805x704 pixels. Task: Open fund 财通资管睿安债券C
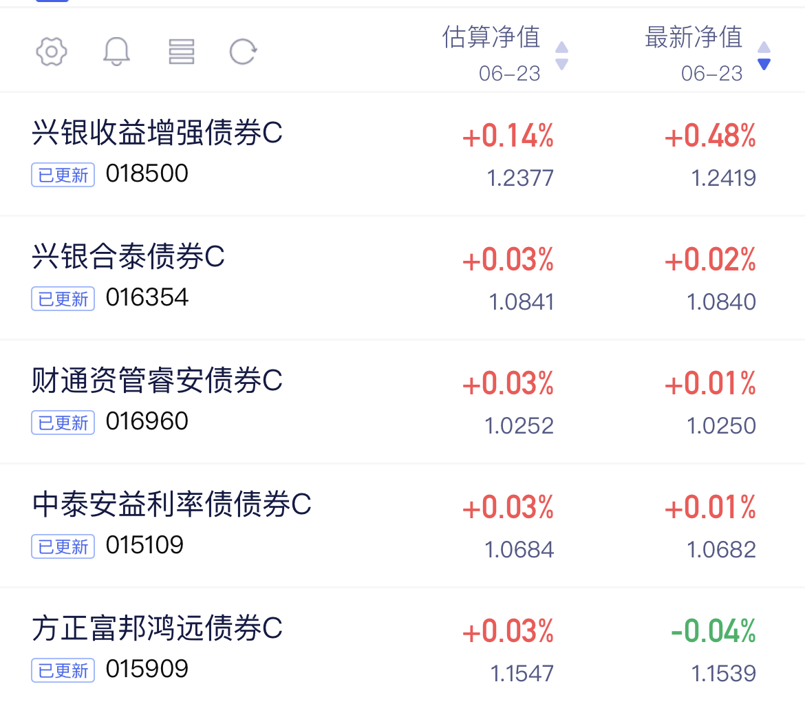pyautogui.click(x=157, y=380)
